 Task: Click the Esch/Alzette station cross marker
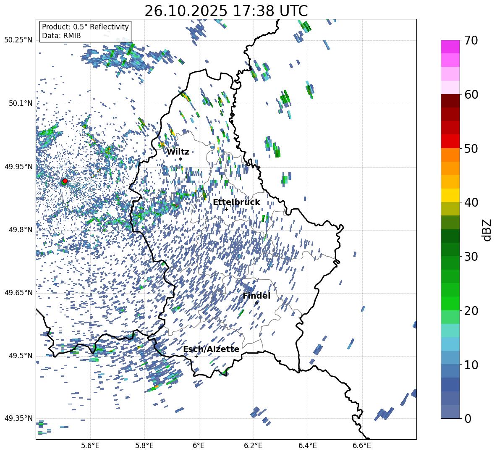coord(196,356)
